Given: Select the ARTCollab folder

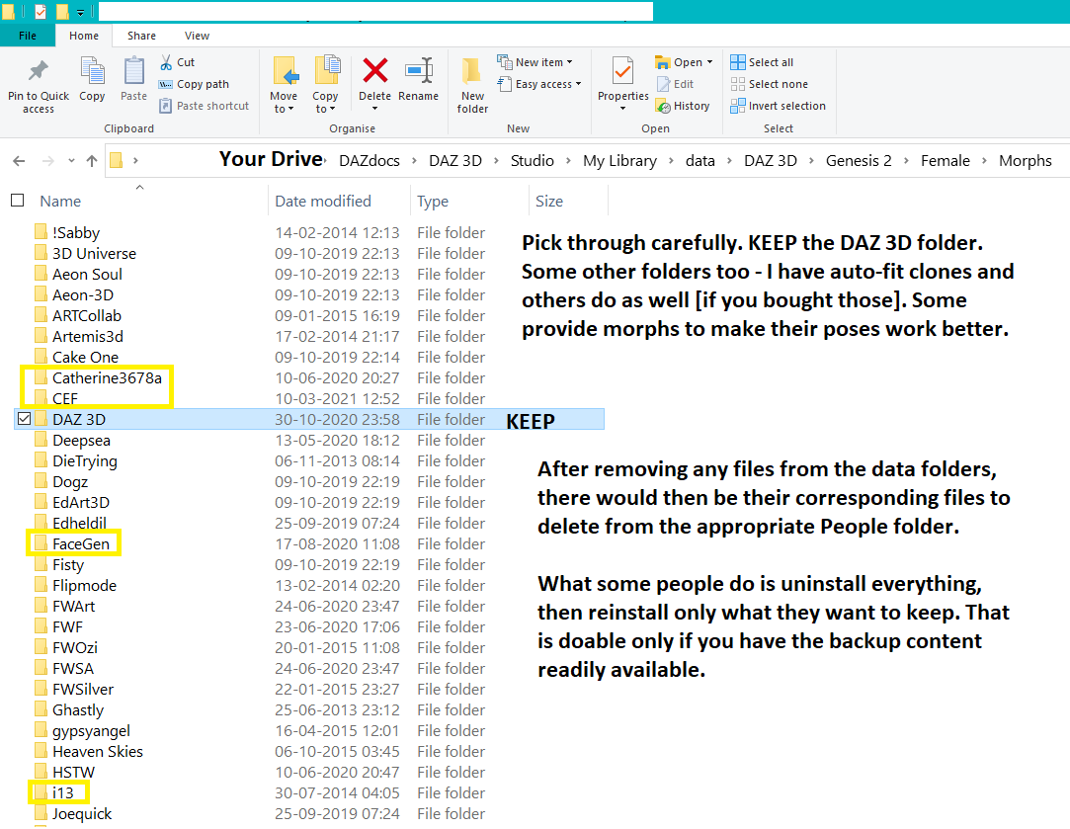Looking at the screenshot, I should [87, 315].
